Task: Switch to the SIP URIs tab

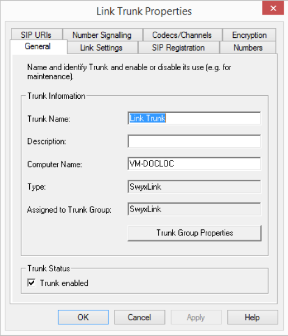Action: point(37,35)
